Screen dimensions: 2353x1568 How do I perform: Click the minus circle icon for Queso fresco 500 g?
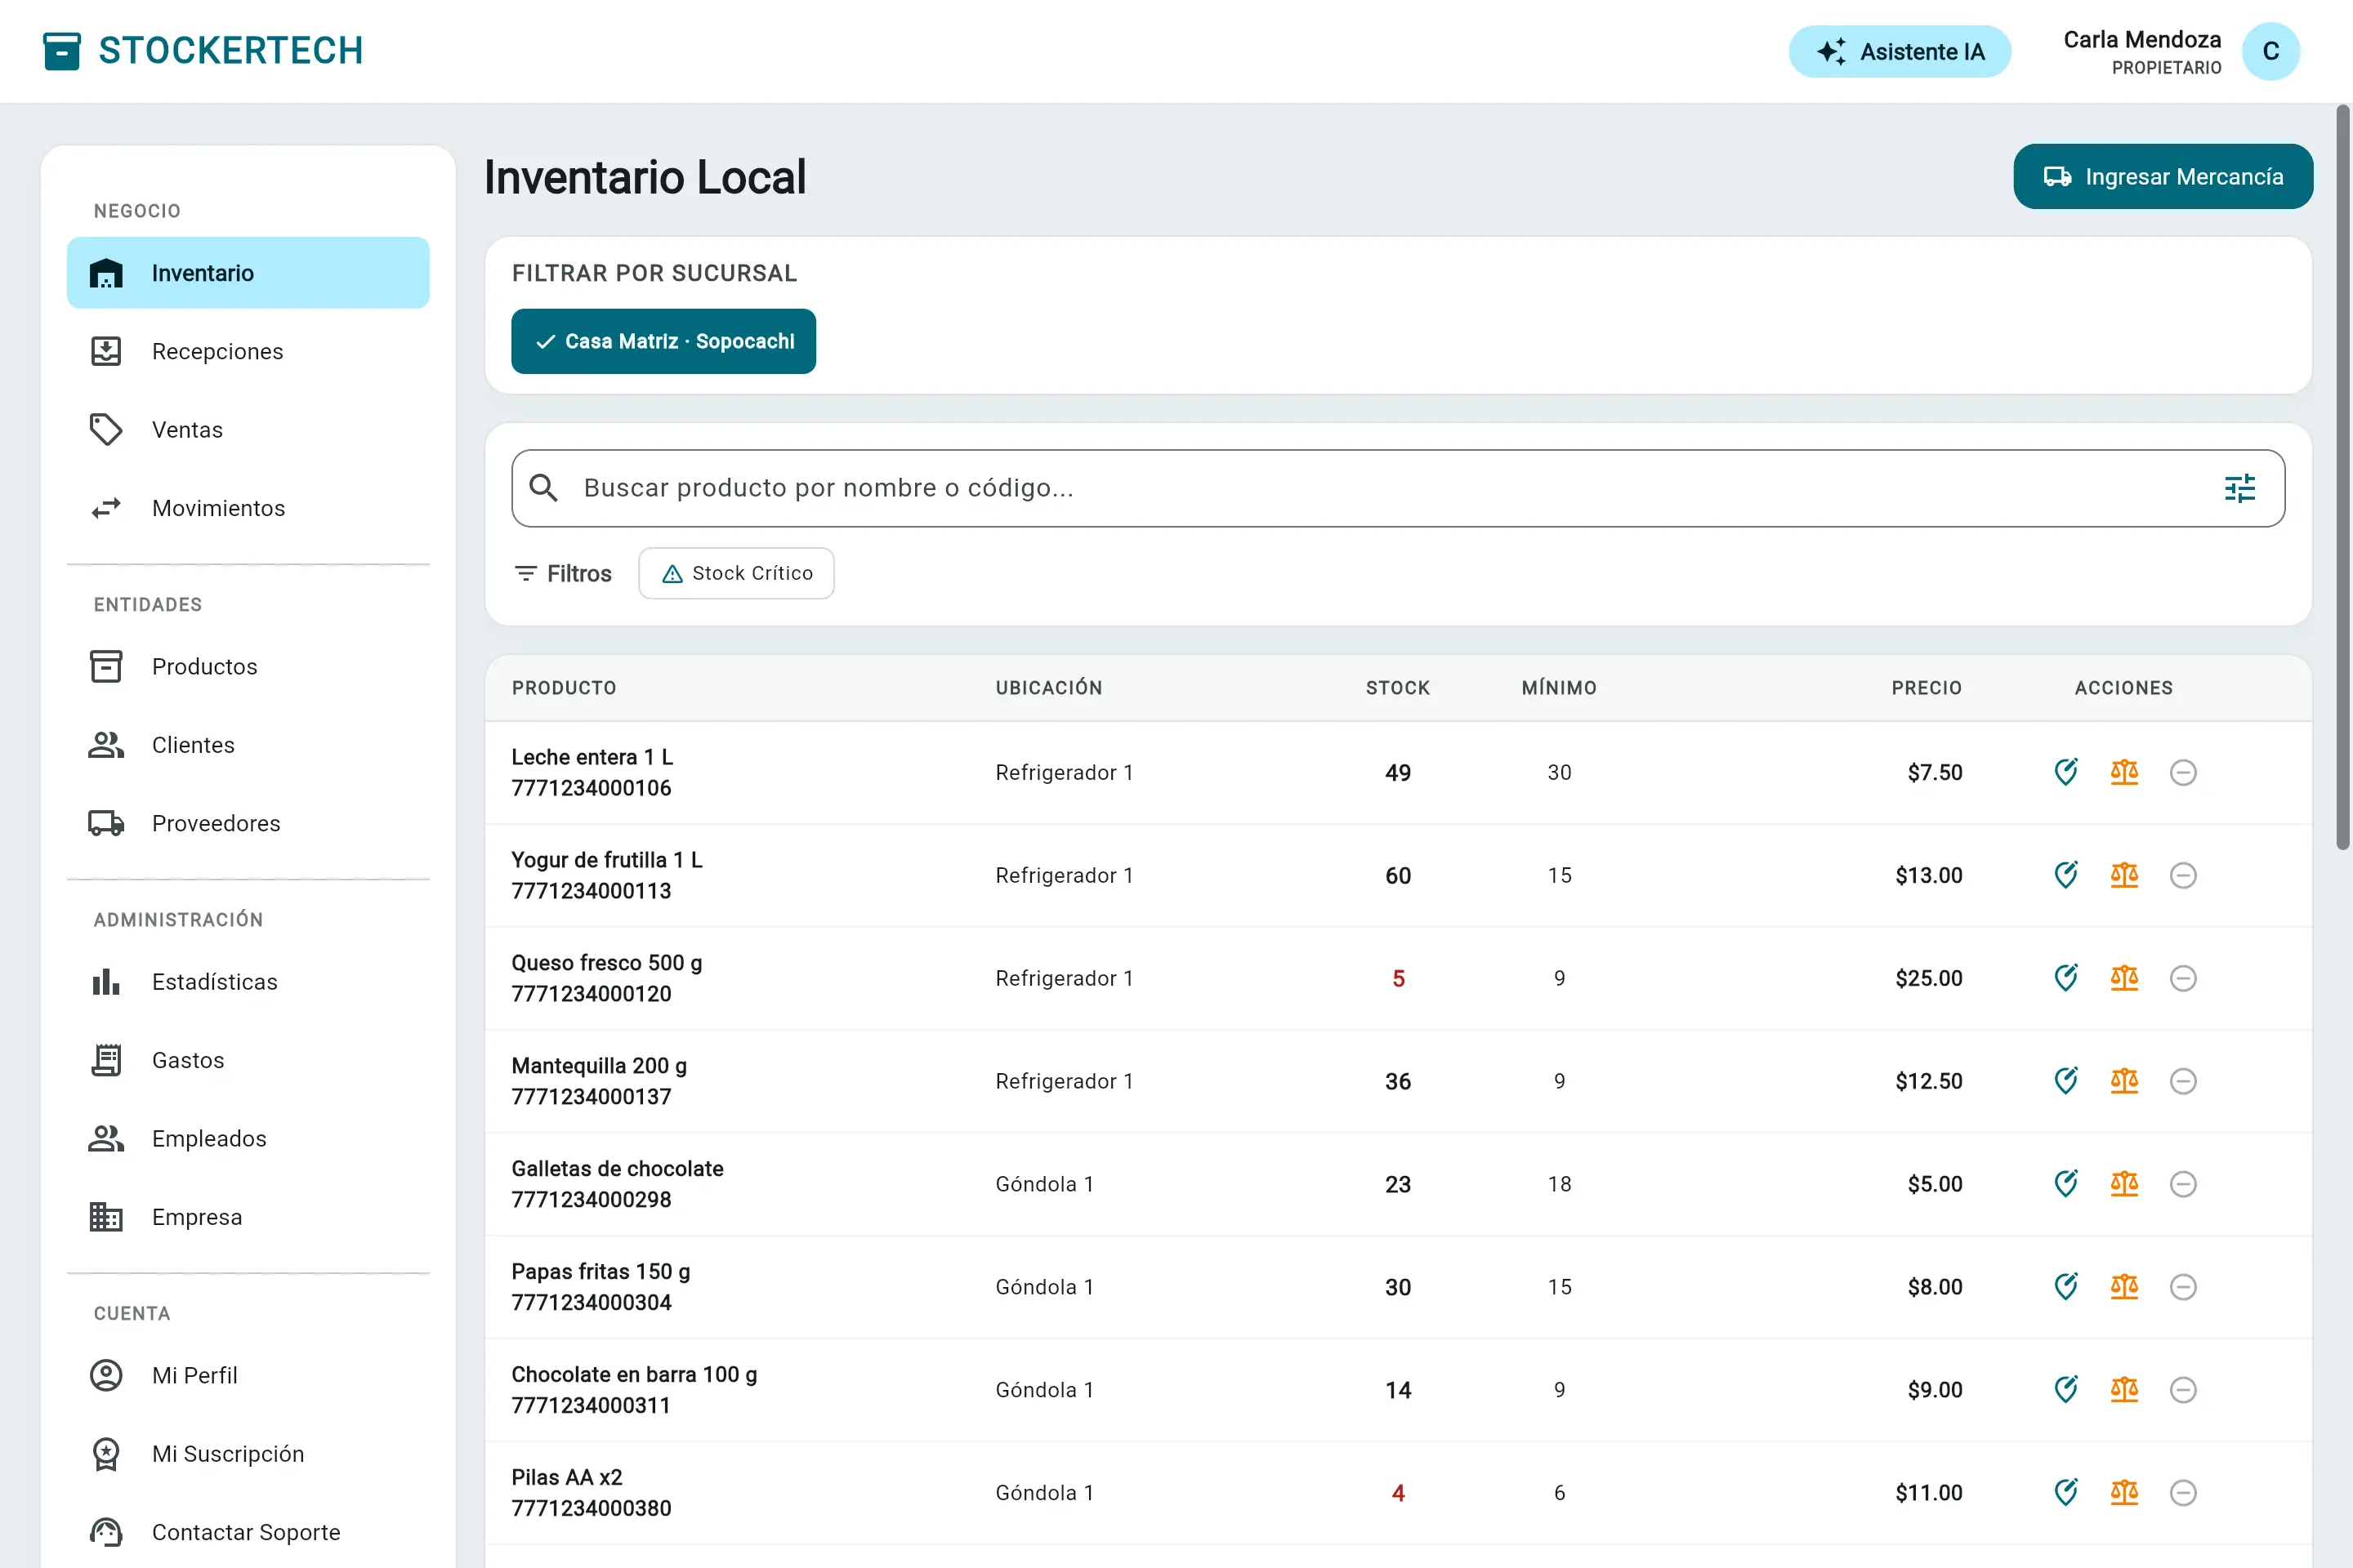click(2183, 978)
